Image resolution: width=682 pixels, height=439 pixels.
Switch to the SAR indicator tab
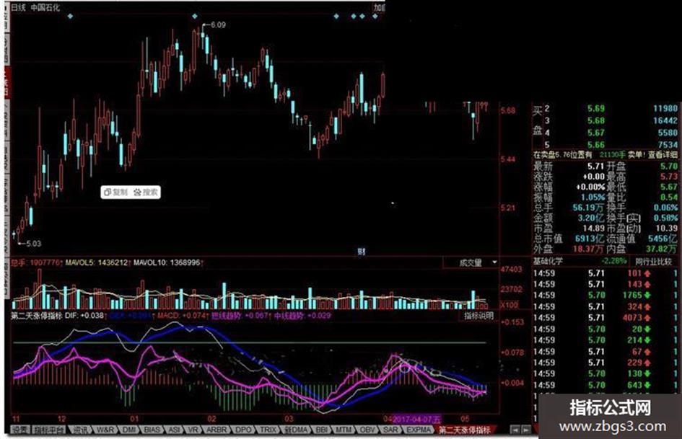pyautogui.click(x=390, y=430)
